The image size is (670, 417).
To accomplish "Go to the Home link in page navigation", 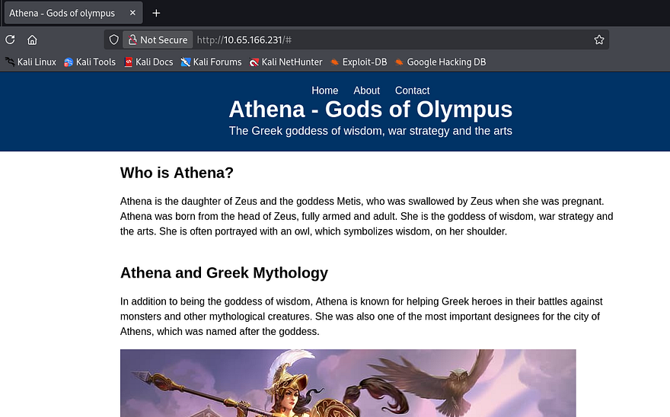I will pyautogui.click(x=325, y=91).
